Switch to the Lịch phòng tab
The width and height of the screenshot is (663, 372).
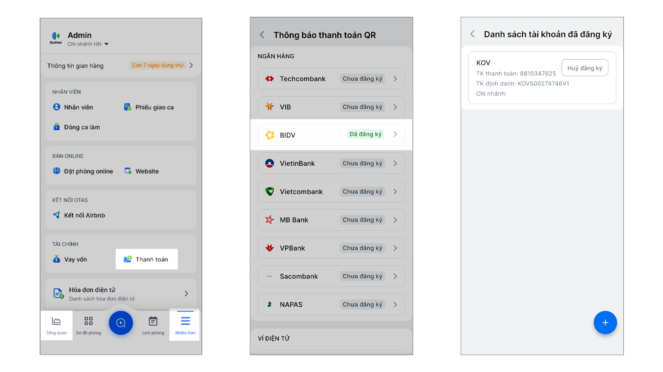(153, 325)
